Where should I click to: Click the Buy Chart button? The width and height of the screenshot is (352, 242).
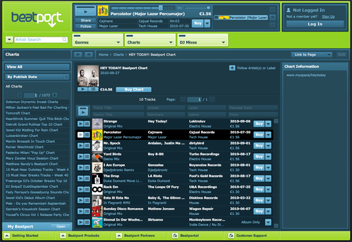click(x=134, y=89)
